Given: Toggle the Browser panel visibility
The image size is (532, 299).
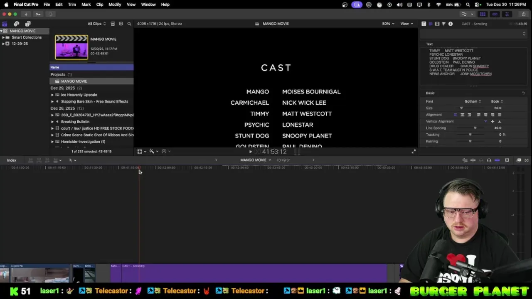Looking at the screenshot, I should (483, 14).
